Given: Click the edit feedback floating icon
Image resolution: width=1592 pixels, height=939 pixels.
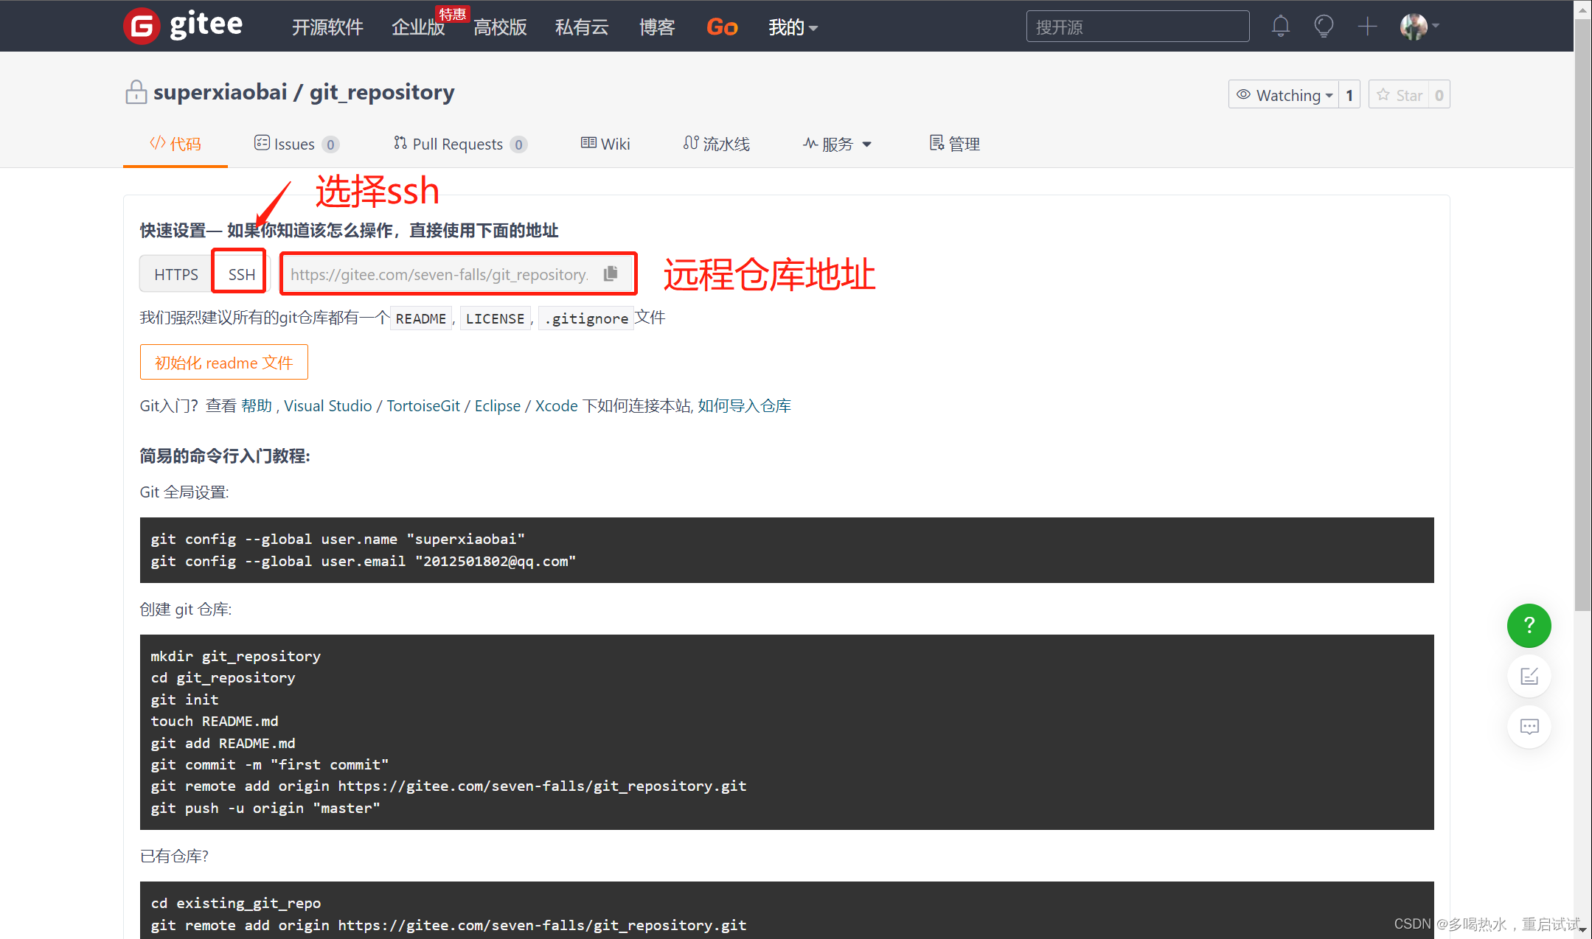Looking at the screenshot, I should pyautogui.click(x=1529, y=676).
